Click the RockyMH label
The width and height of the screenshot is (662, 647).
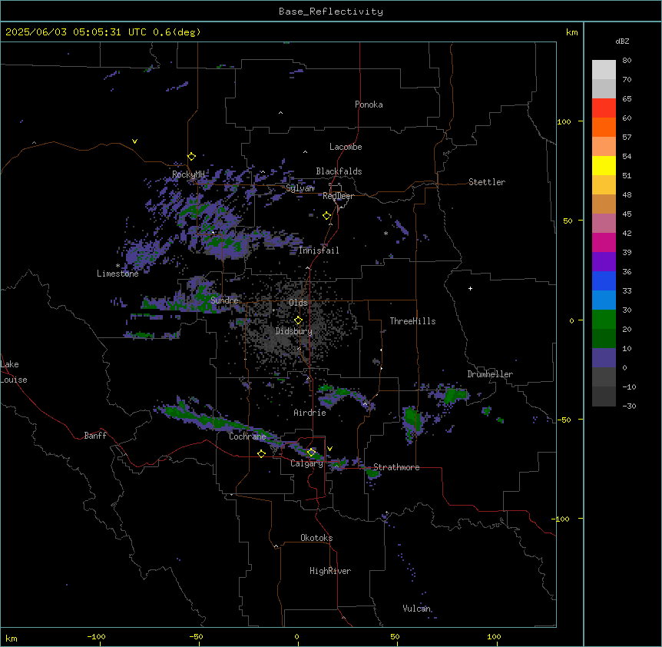click(x=188, y=174)
